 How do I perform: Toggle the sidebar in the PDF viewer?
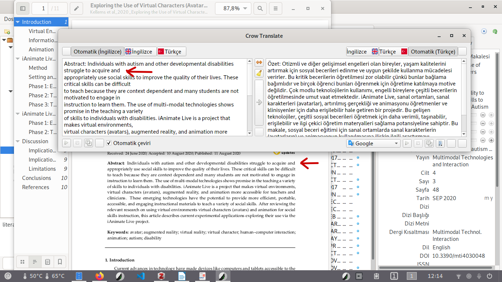pos(23,8)
